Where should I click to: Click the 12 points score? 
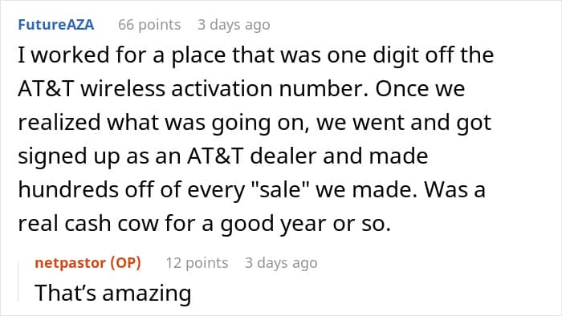point(197,263)
